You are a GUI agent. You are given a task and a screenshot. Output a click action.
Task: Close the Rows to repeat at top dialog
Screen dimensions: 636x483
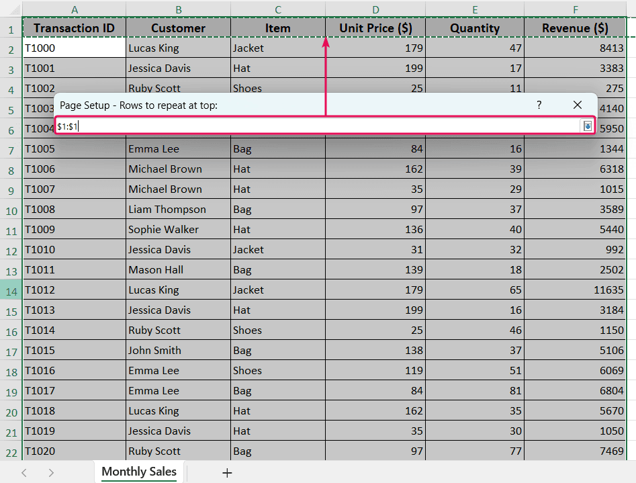(578, 105)
